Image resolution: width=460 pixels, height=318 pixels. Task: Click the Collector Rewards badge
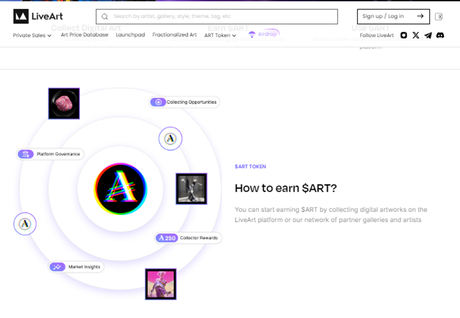pyautogui.click(x=188, y=238)
